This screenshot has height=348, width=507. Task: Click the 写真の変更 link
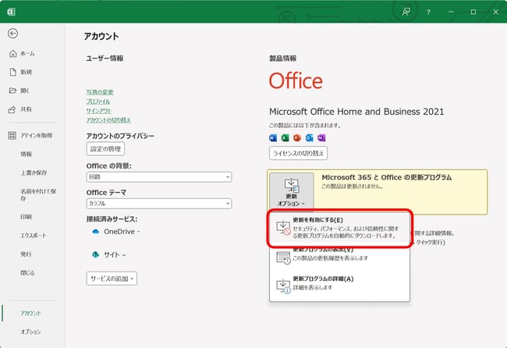coord(100,92)
